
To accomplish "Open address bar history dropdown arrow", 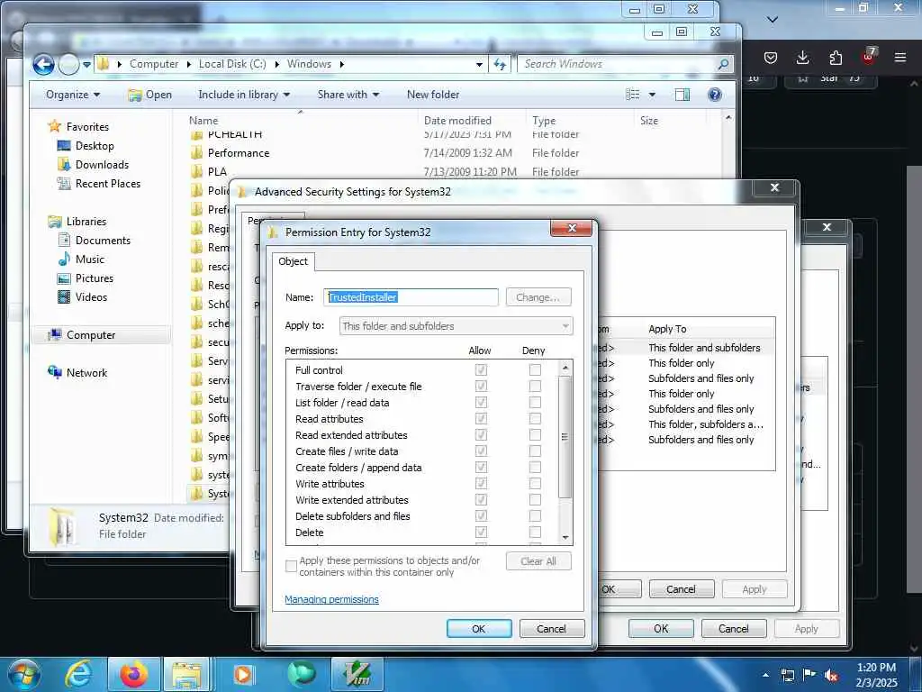I will (479, 64).
